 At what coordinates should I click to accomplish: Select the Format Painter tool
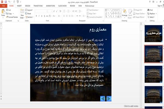(x=12, y=17)
